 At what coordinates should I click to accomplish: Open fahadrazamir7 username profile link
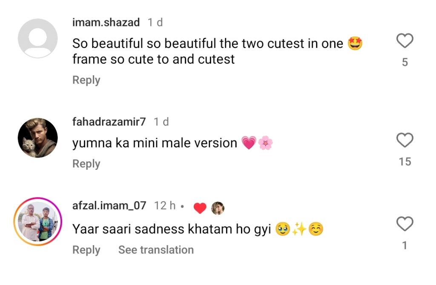pyautogui.click(x=109, y=122)
